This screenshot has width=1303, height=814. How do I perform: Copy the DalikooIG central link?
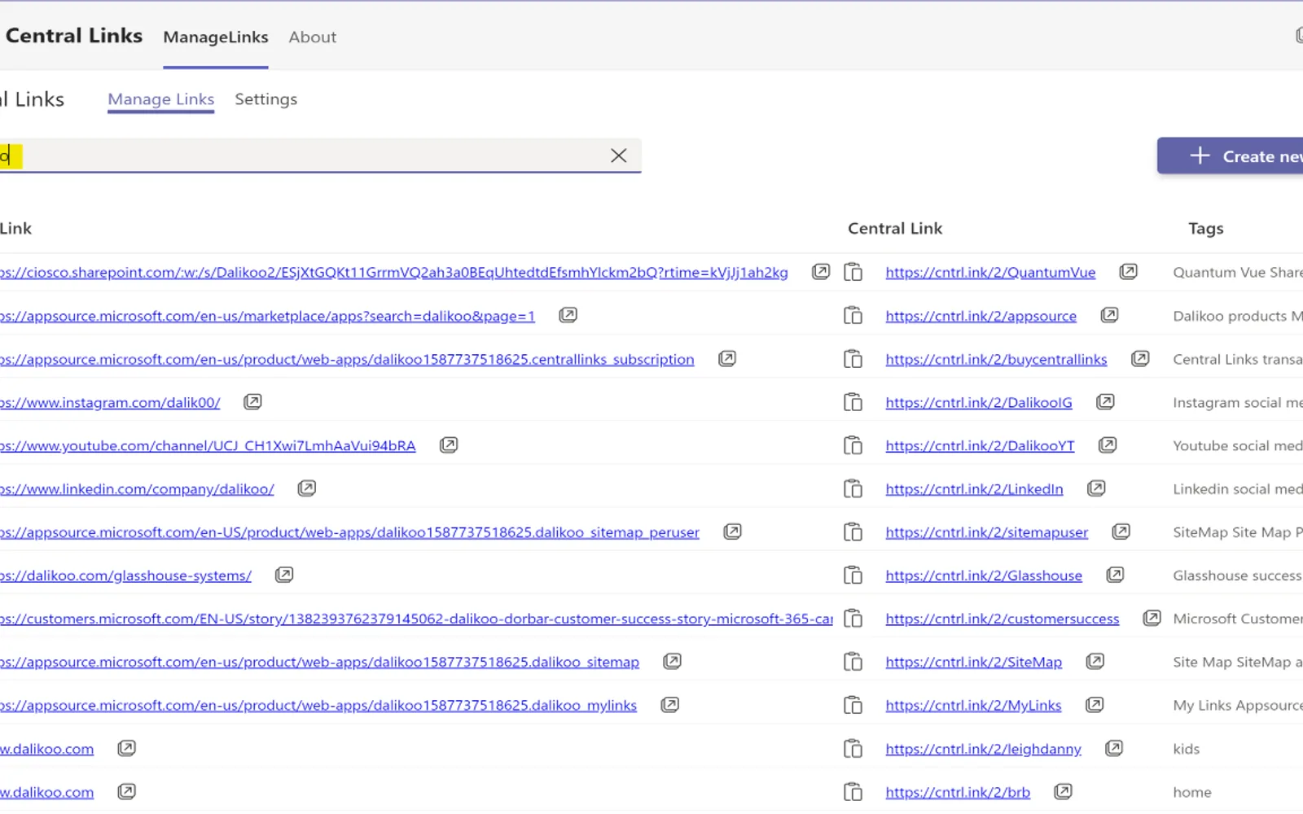pos(853,402)
